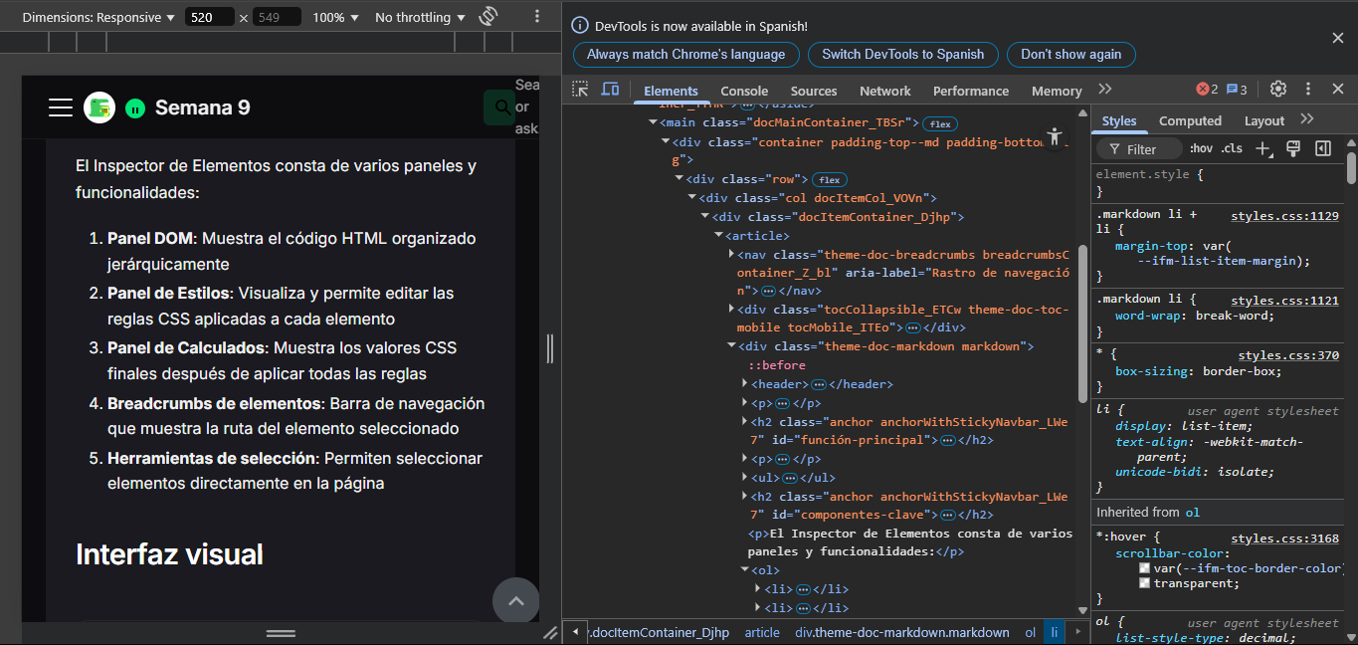Toggle the computed styles sidebar icon
This screenshot has width=1358, height=645.
1322,149
